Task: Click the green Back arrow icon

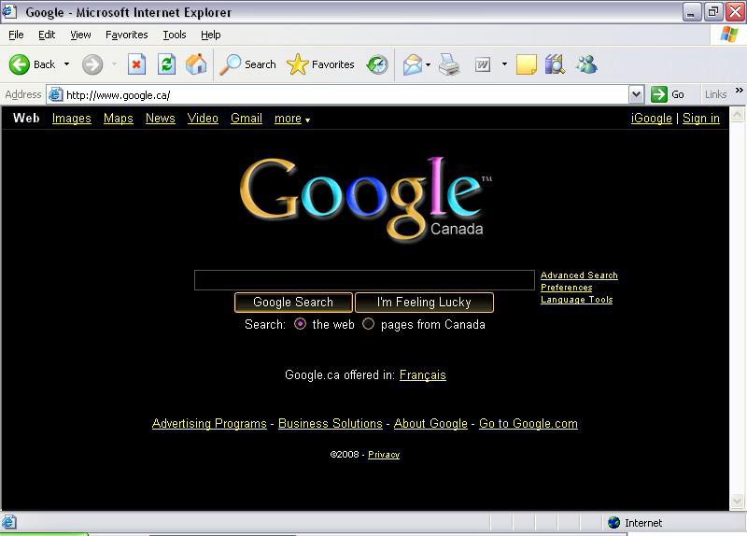Action: click(19, 64)
